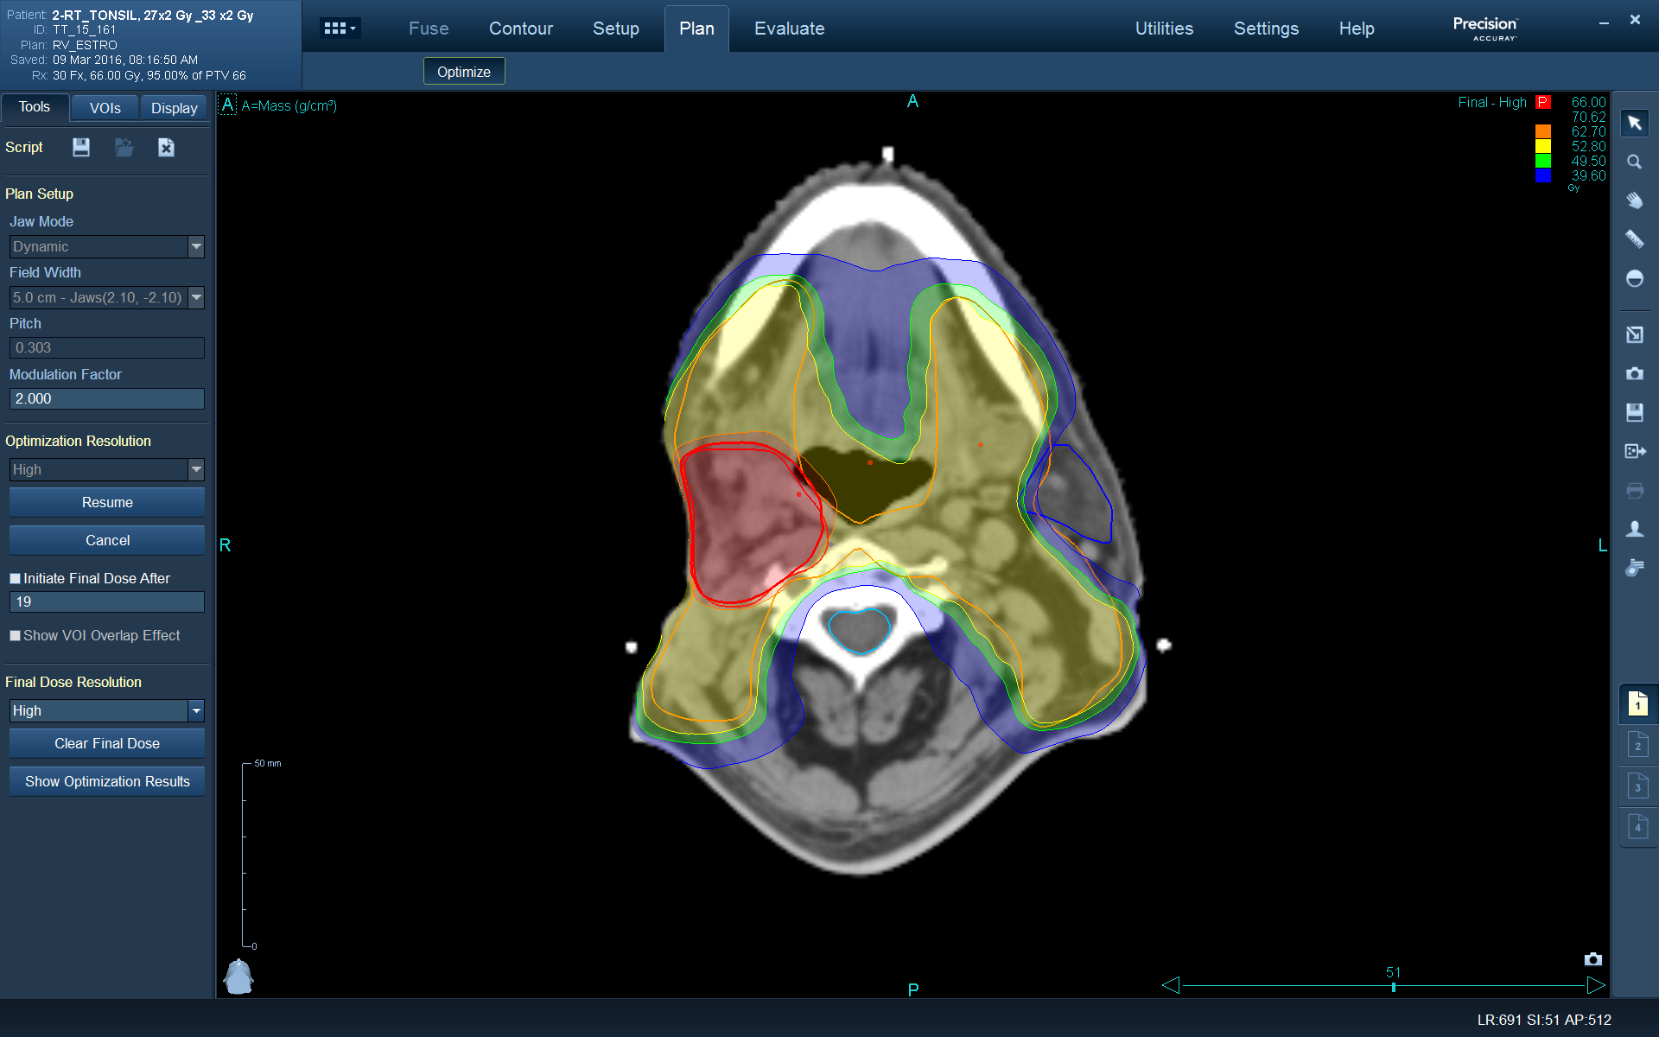Click the icon under the patient silhouette

tap(1634, 568)
